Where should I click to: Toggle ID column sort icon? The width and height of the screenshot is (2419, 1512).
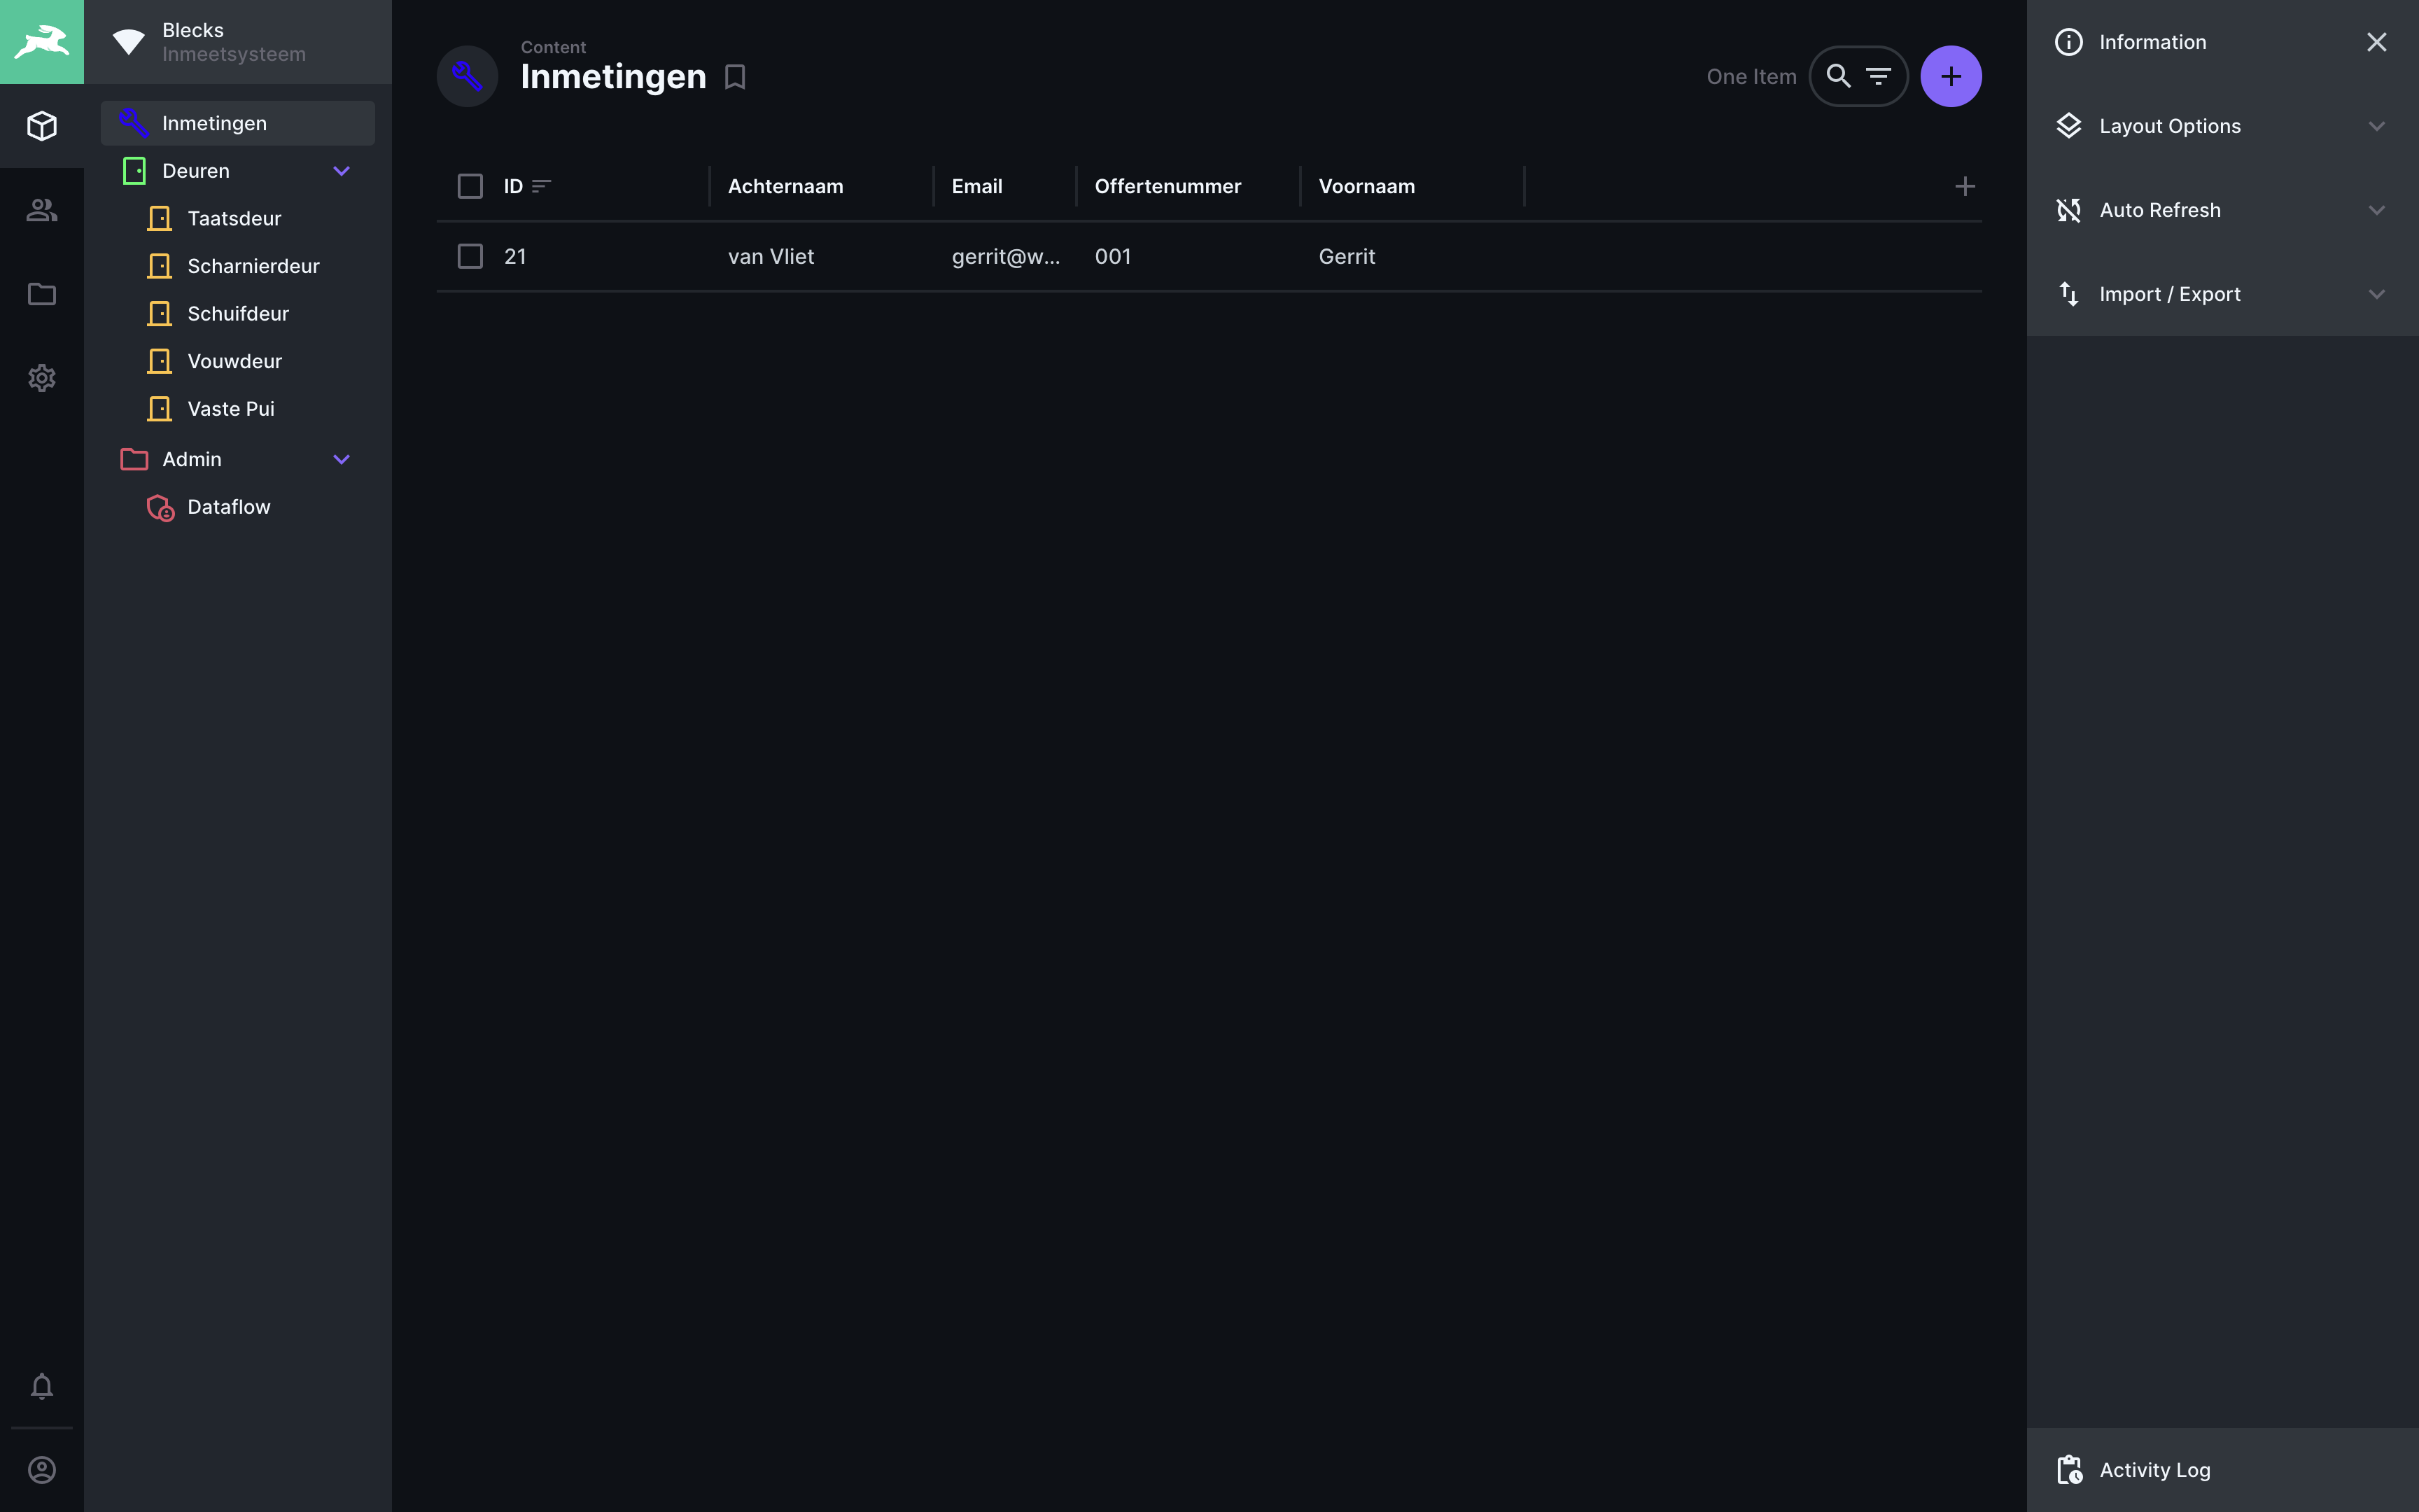(x=541, y=186)
